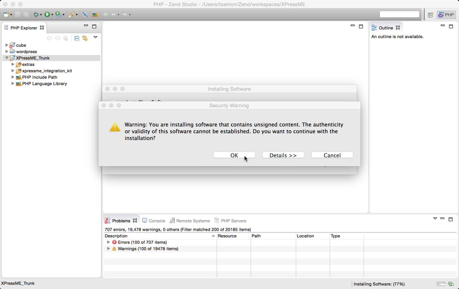This screenshot has width=459, height=289.
Task: Sort by the Resource column header
Action: [x=234, y=236]
